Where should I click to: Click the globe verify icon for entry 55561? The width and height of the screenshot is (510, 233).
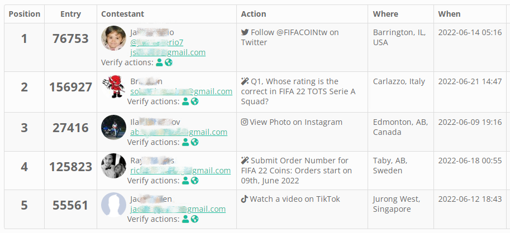[195, 219]
